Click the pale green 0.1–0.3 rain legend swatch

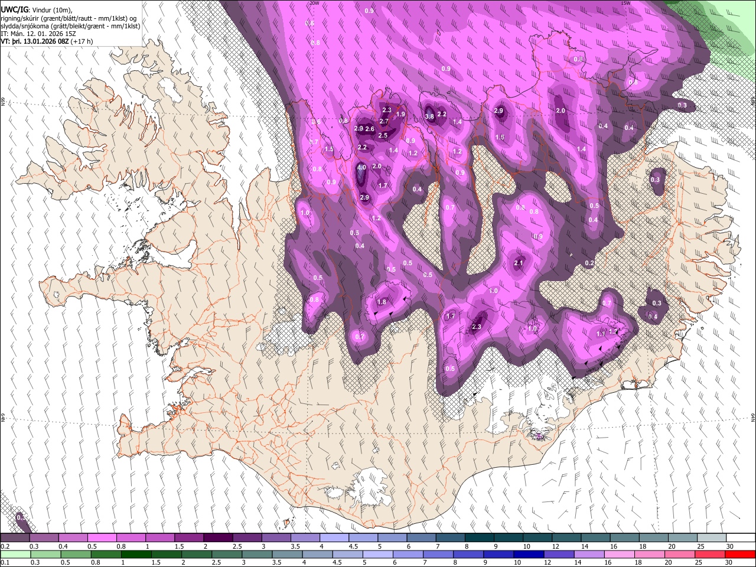tap(16, 554)
